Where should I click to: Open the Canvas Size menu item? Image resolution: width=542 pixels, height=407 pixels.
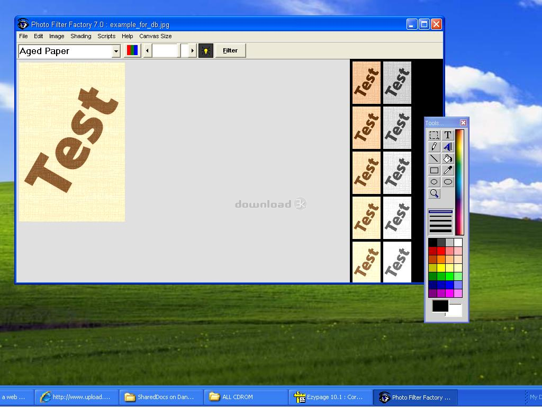coord(155,36)
